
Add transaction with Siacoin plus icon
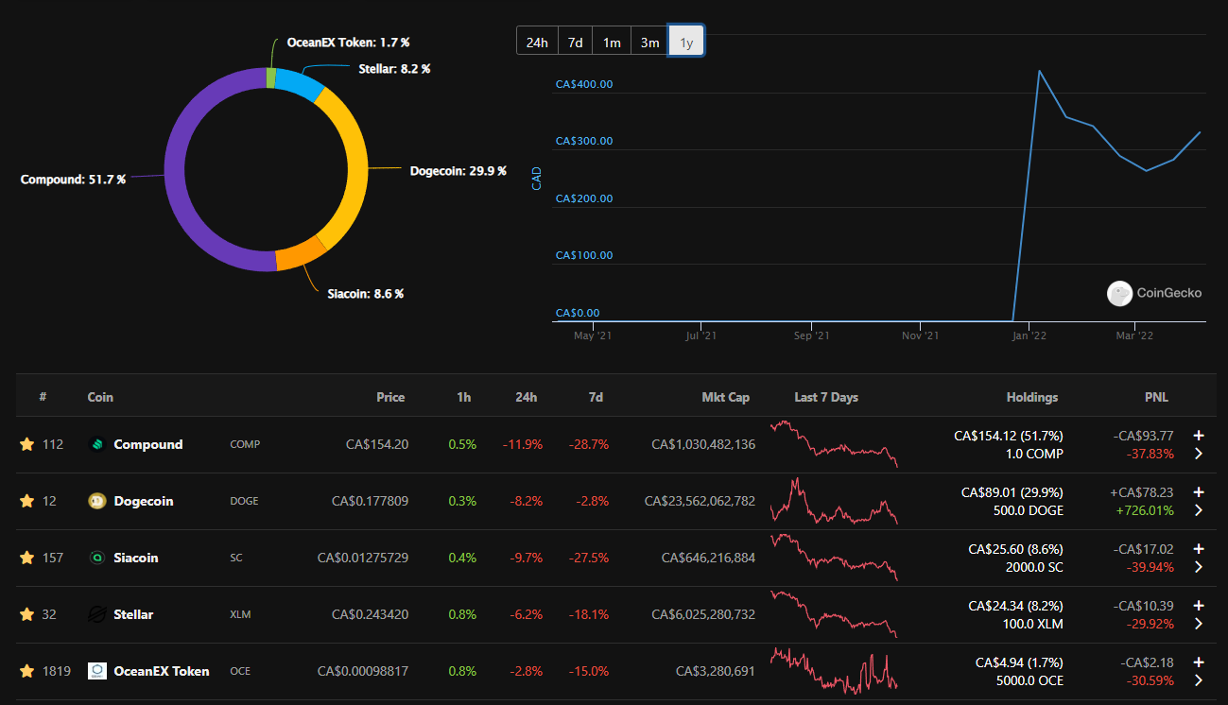point(1199,549)
